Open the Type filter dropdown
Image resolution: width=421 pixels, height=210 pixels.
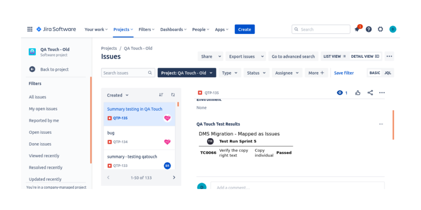coord(230,73)
